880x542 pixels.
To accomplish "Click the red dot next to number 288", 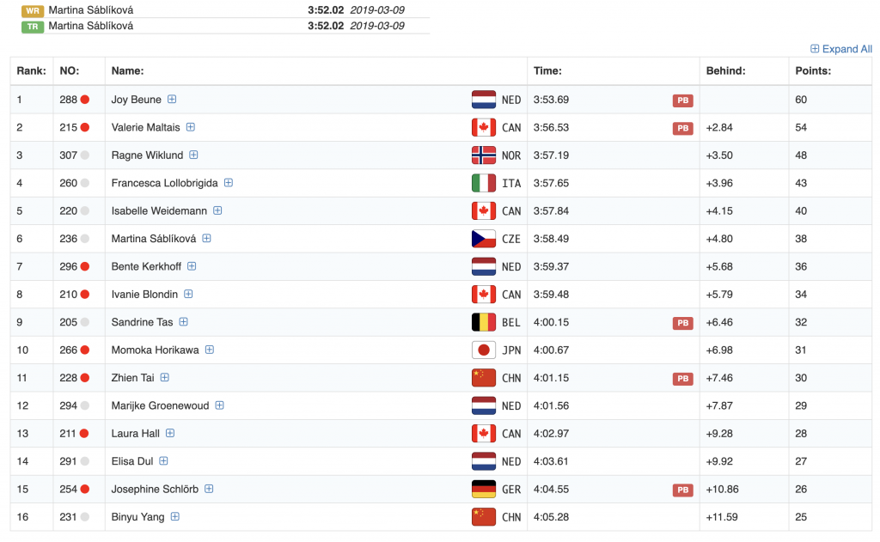I will tap(85, 100).
